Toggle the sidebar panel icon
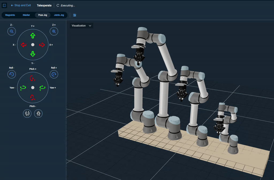This screenshot has width=274, height=180. (x=4, y=5)
